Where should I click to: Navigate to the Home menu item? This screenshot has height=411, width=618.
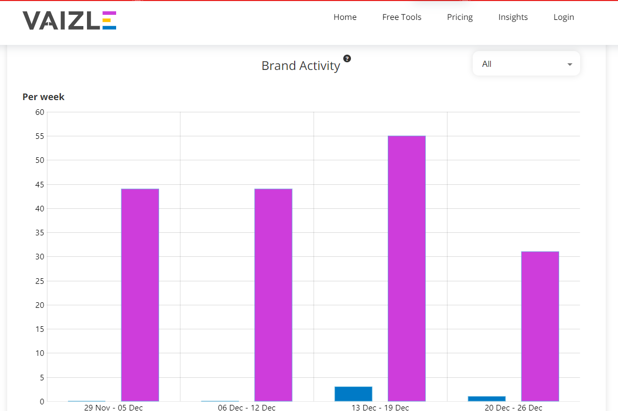click(x=345, y=17)
